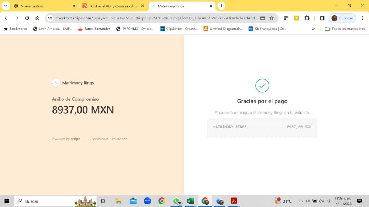Open the Privacidad link

click(x=120, y=139)
